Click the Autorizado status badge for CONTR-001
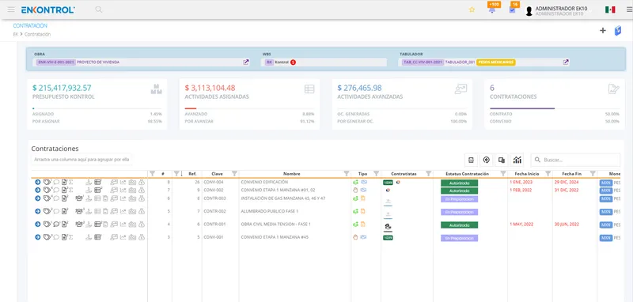Image resolution: width=633 pixels, height=302 pixels. (459, 225)
